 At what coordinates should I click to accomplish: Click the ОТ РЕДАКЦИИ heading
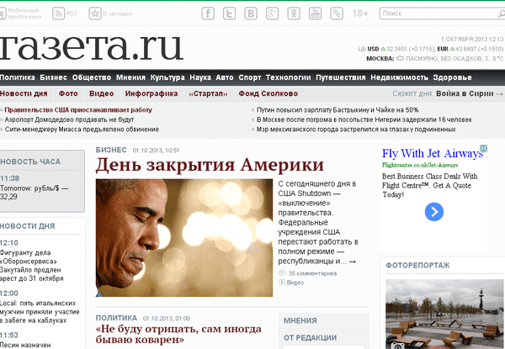(x=310, y=338)
